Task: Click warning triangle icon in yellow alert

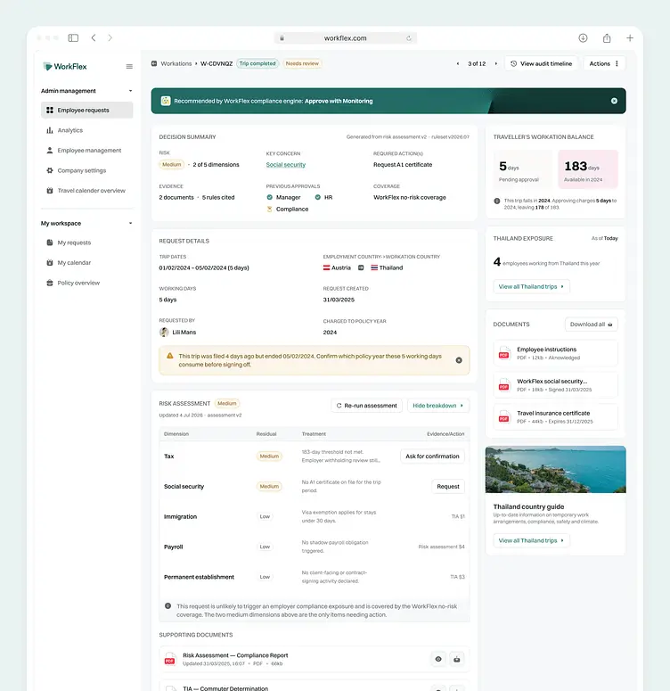Action: click(169, 356)
